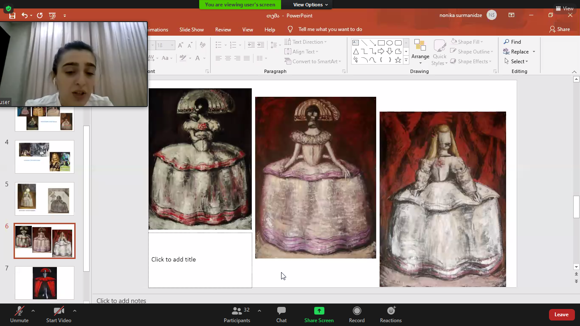Viewport: 580px width, 326px height.
Task: Pick the Arrow line shape
Action: [x=373, y=43]
